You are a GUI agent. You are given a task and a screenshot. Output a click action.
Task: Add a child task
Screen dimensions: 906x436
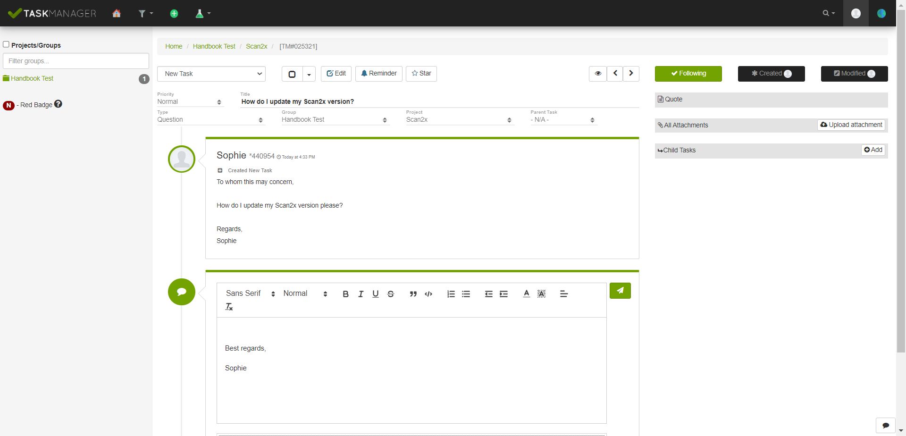pyautogui.click(x=873, y=150)
